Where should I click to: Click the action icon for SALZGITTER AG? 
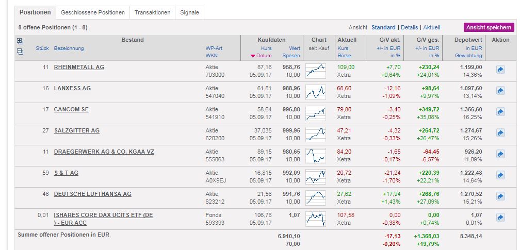click(500, 133)
